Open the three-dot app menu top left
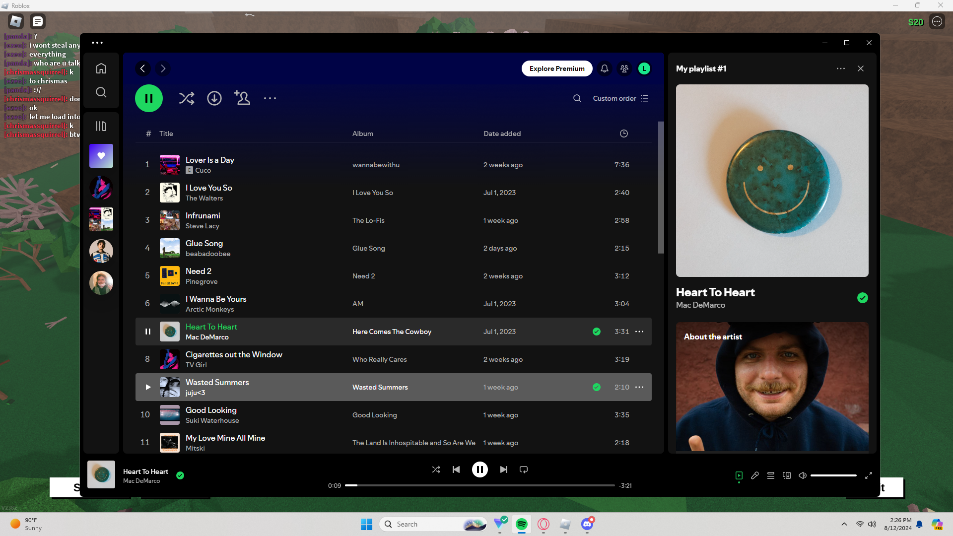This screenshot has width=953, height=536. (x=97, y=43)
